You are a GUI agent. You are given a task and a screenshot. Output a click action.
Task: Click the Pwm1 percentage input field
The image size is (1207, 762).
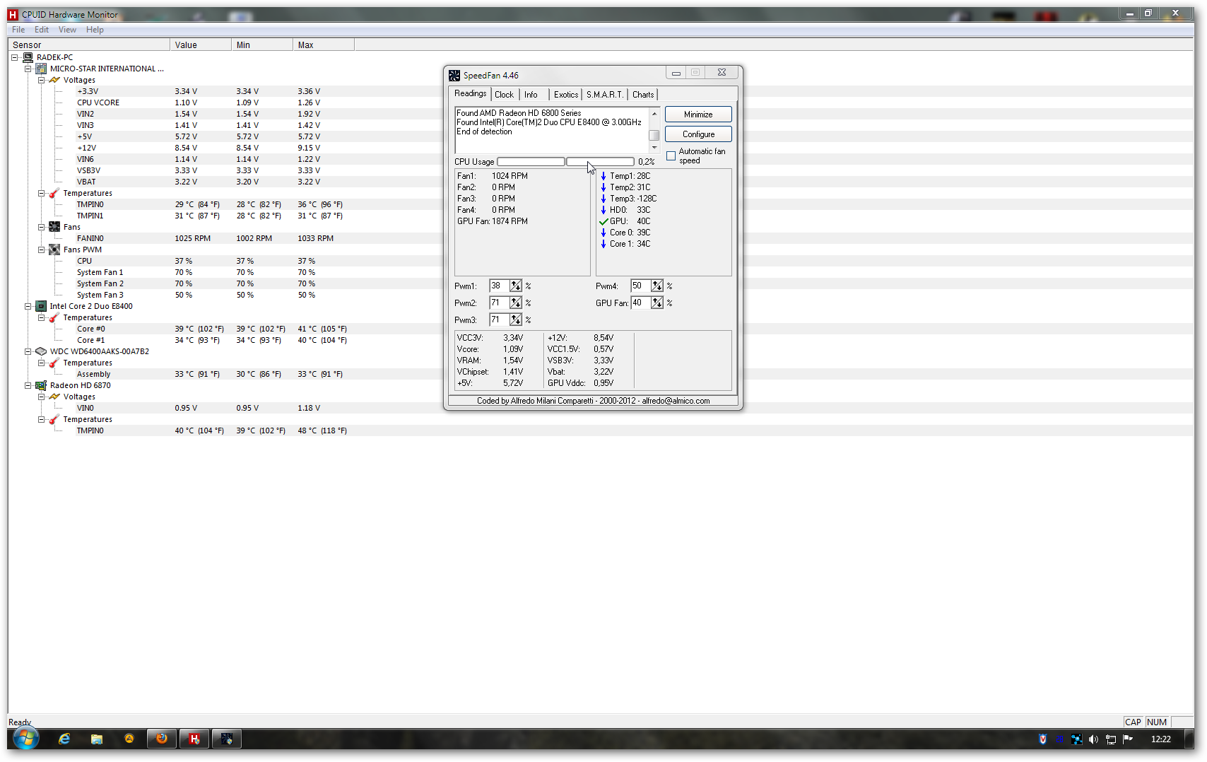[x=499, y=286]
